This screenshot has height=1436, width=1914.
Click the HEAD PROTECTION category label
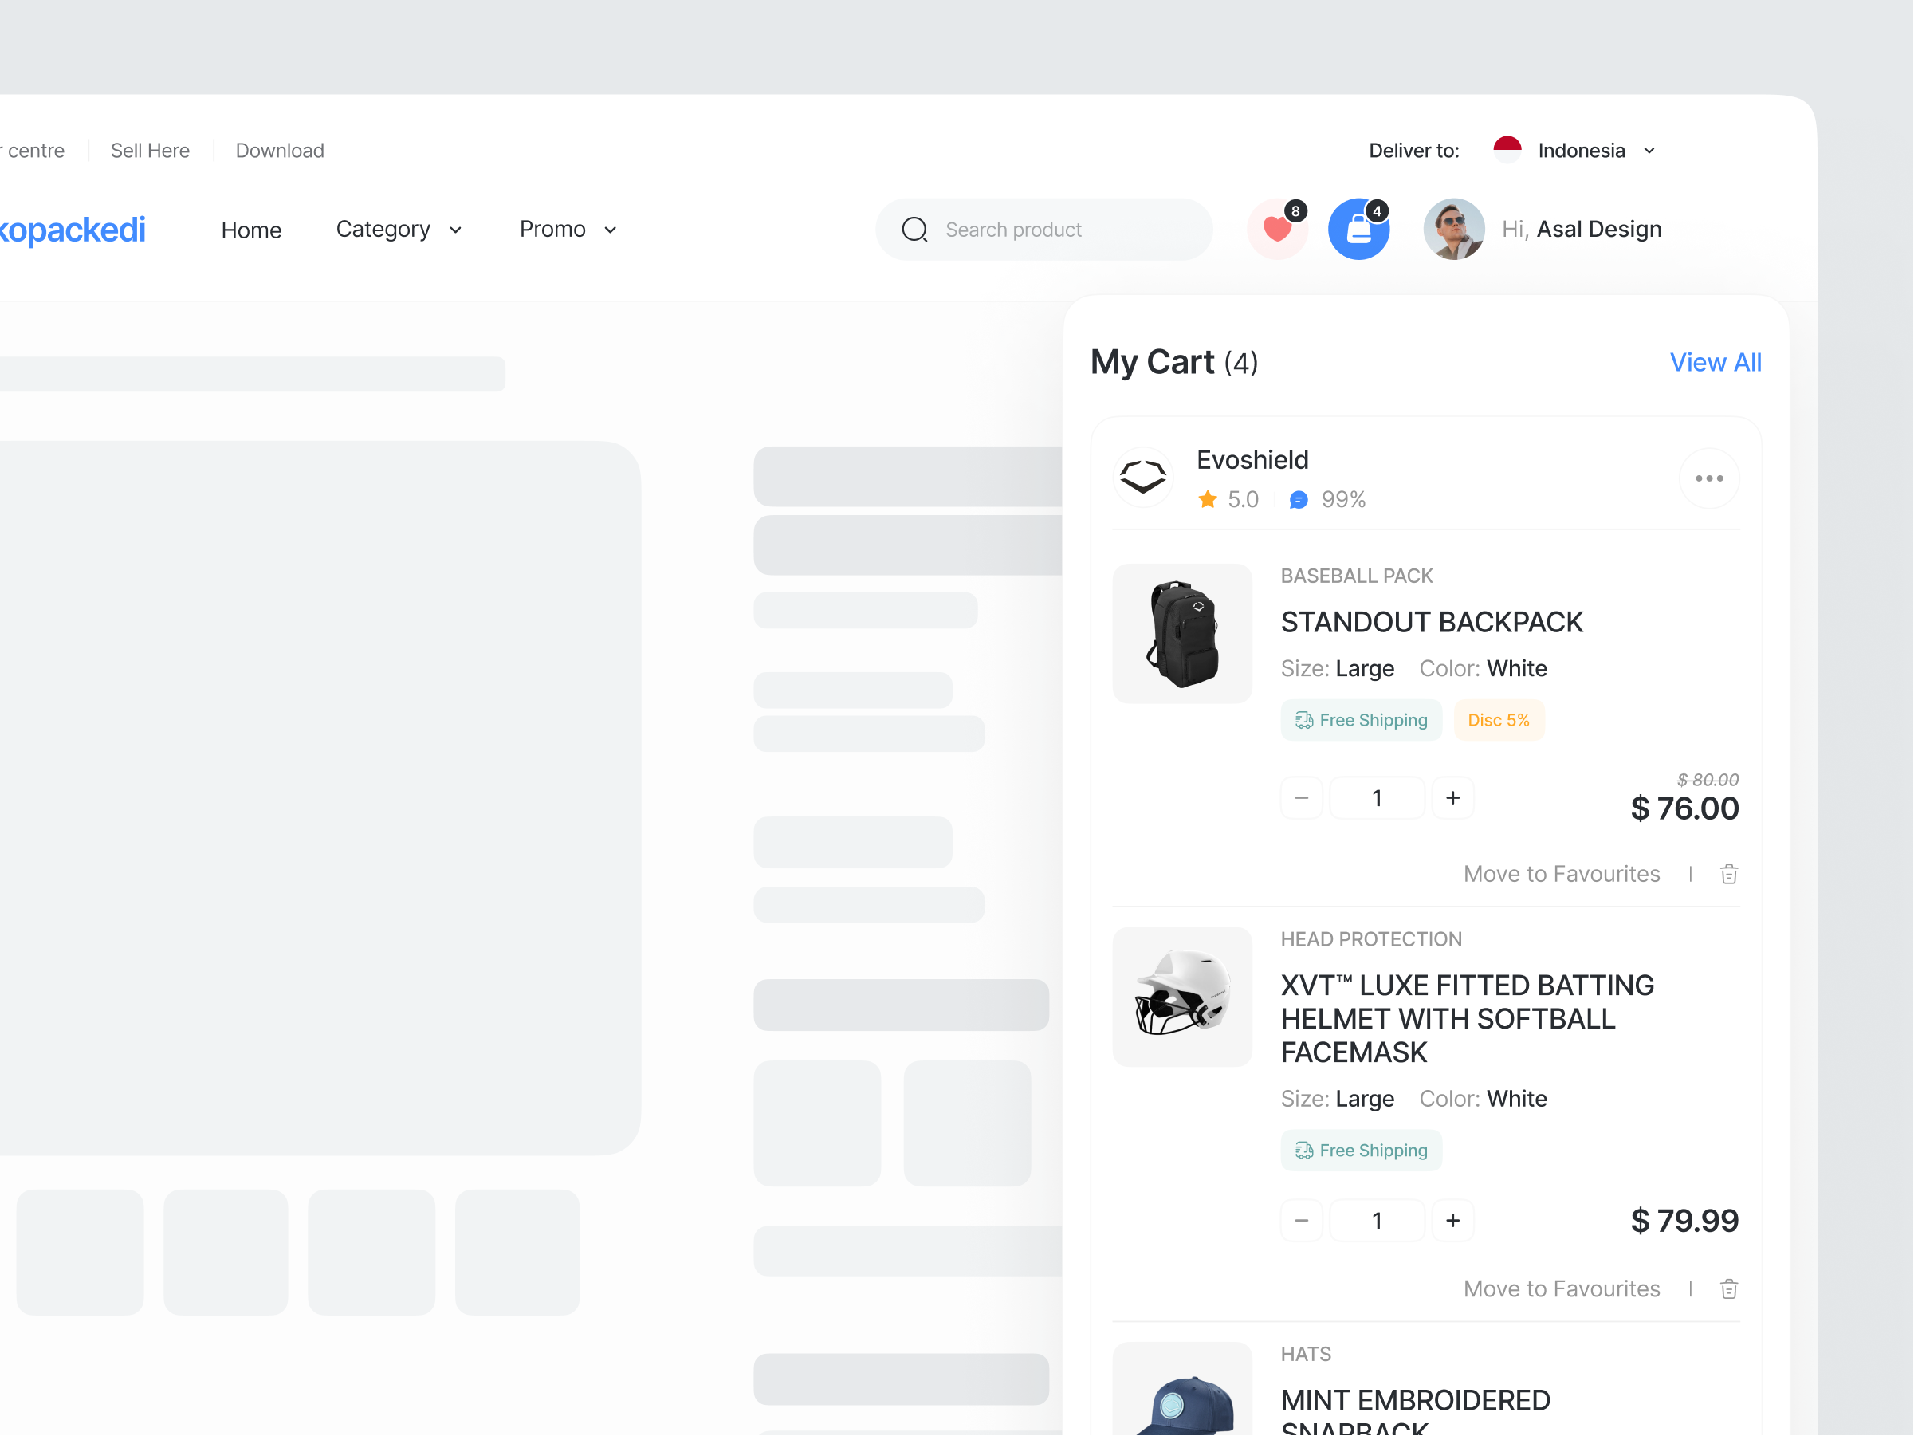1370,939
